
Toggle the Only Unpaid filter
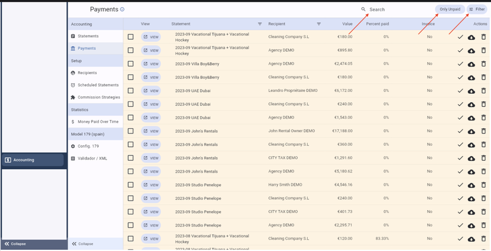pyautogui.click(x=449, y=9)
